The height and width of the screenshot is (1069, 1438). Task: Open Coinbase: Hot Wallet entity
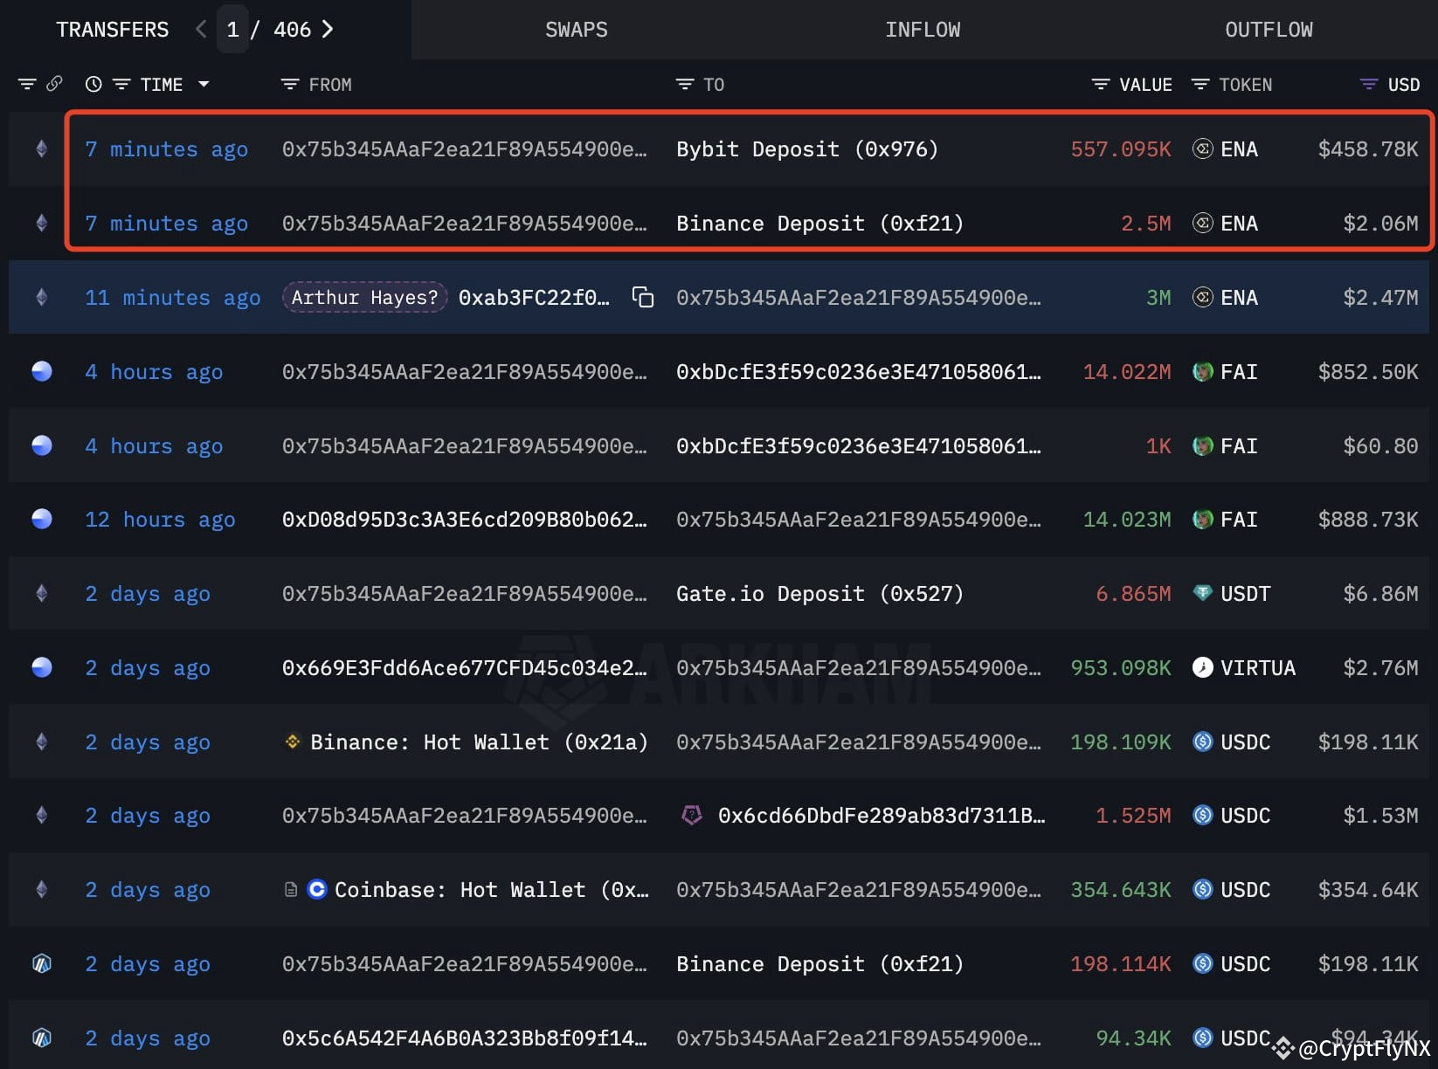[492, 890]
